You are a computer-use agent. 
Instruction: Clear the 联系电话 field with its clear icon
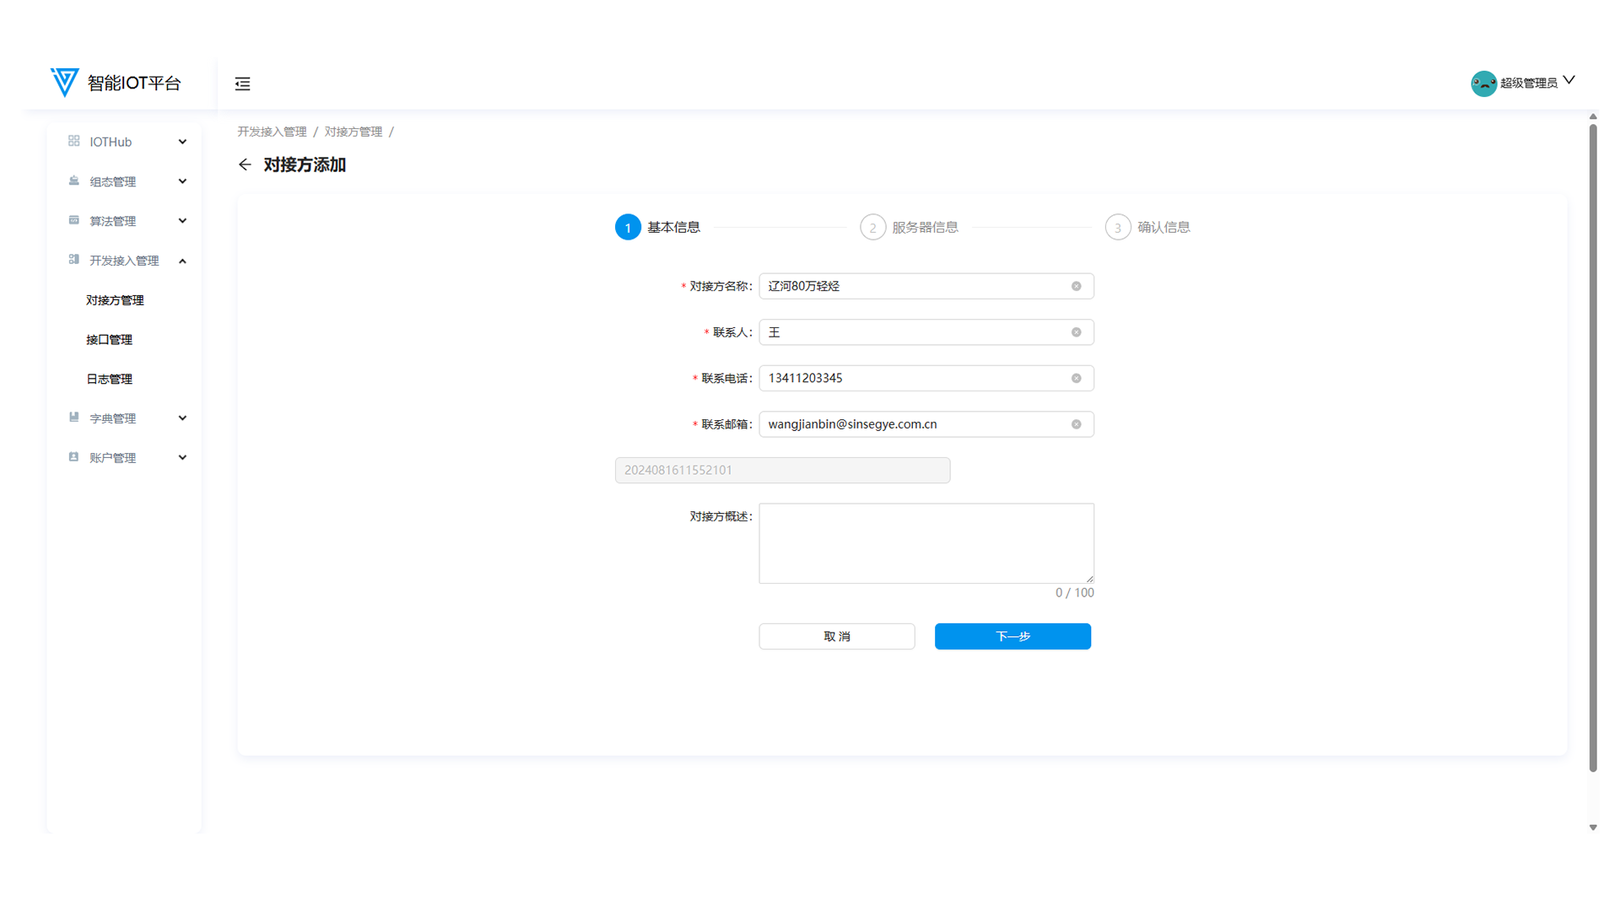[x=1076, y=378]
